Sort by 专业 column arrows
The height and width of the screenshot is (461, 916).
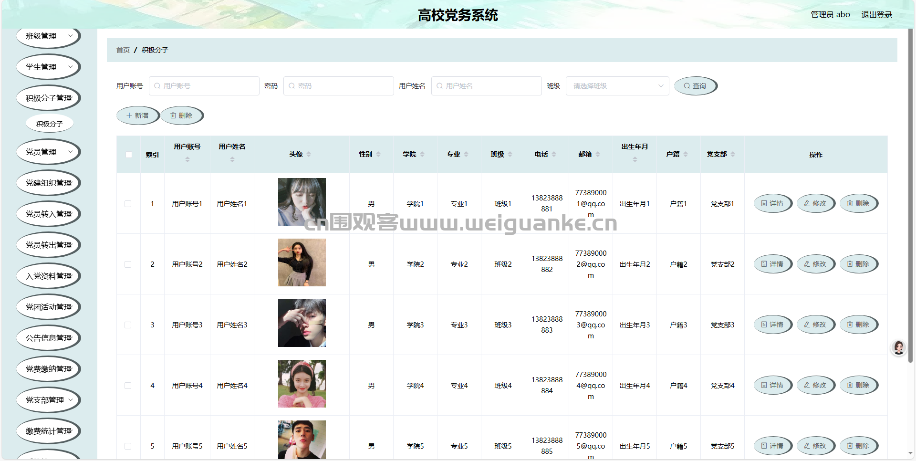pyautogui.click(x=466, y=154)
